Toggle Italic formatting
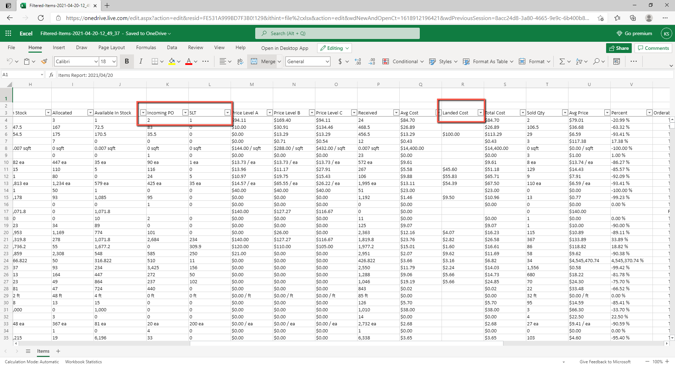675x365 pixels. click(x=141, y=61)
